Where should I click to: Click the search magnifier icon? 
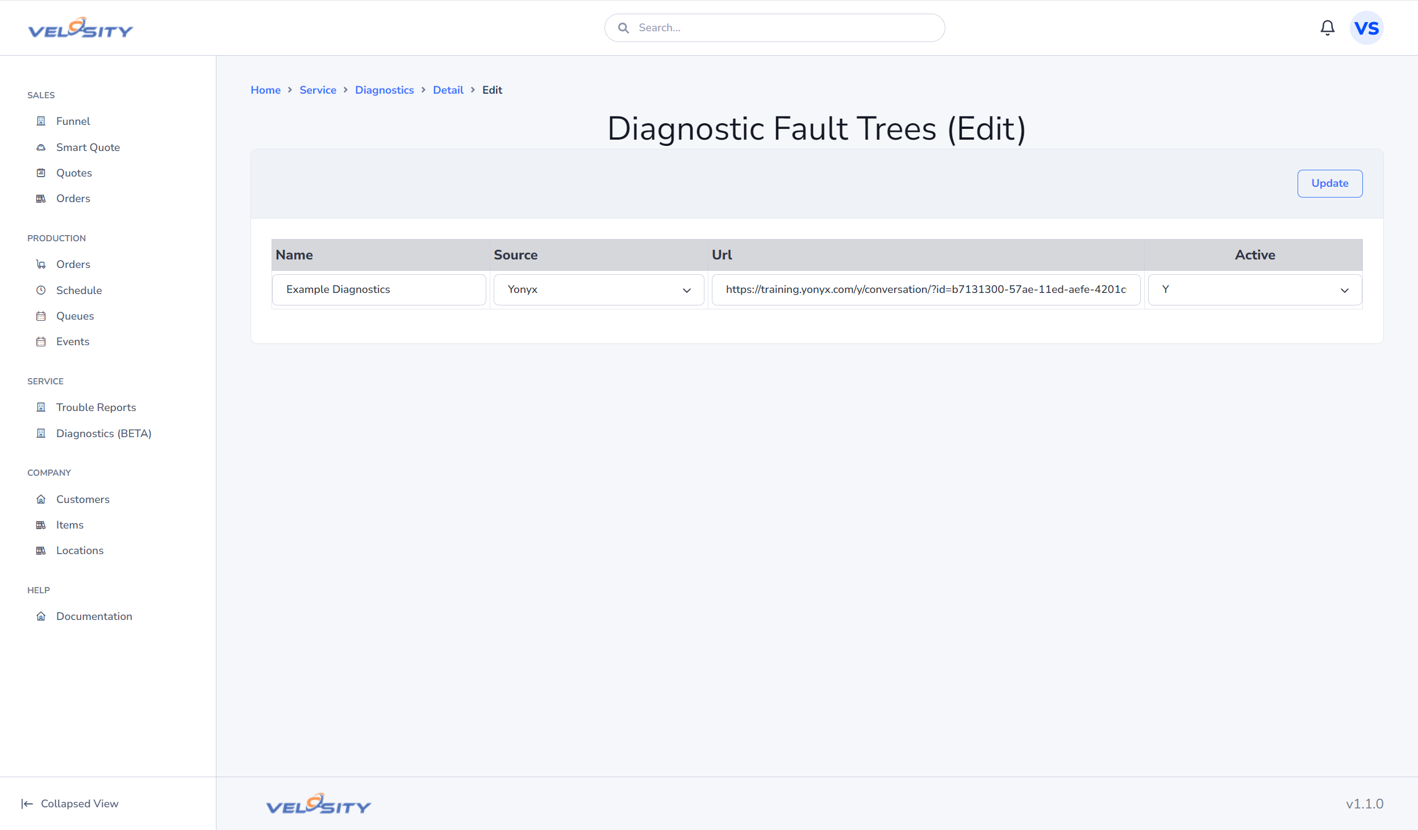(x=623, y=28)
